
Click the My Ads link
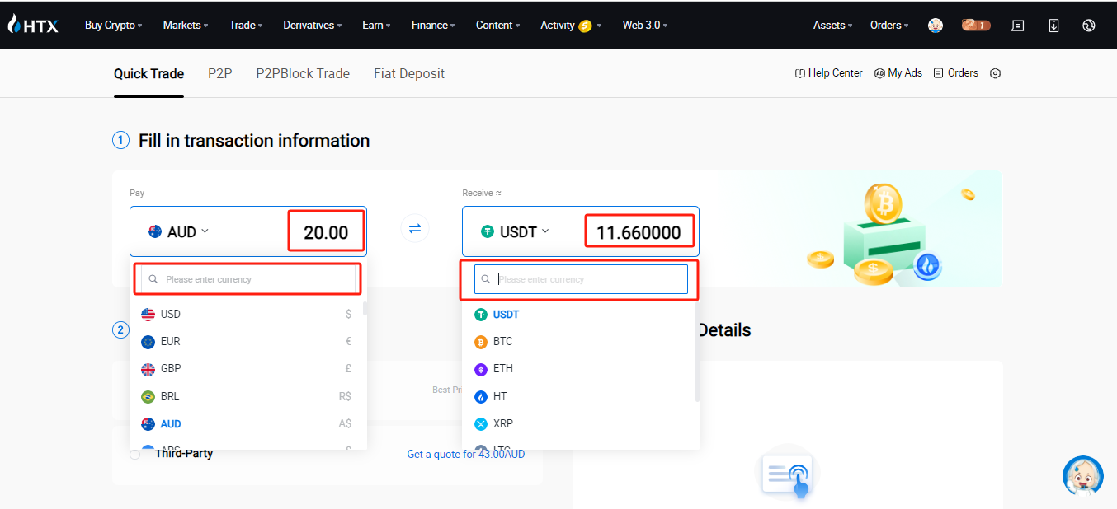pyautogui.click(x=898, y=73)
